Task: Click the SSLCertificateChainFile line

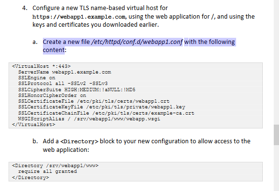Action: pyautogui.click(x=106, y=113)
